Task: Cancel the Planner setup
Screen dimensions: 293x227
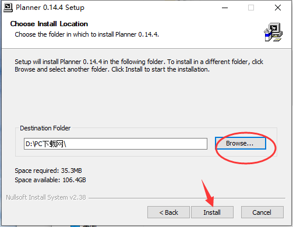Action: 262,212
